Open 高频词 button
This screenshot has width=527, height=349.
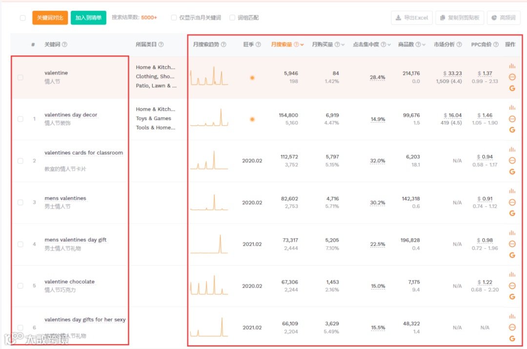(x=504, y=18)
